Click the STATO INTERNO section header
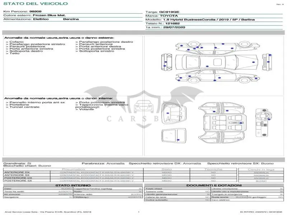Viewport: 287px width, 215px height. 73,185
